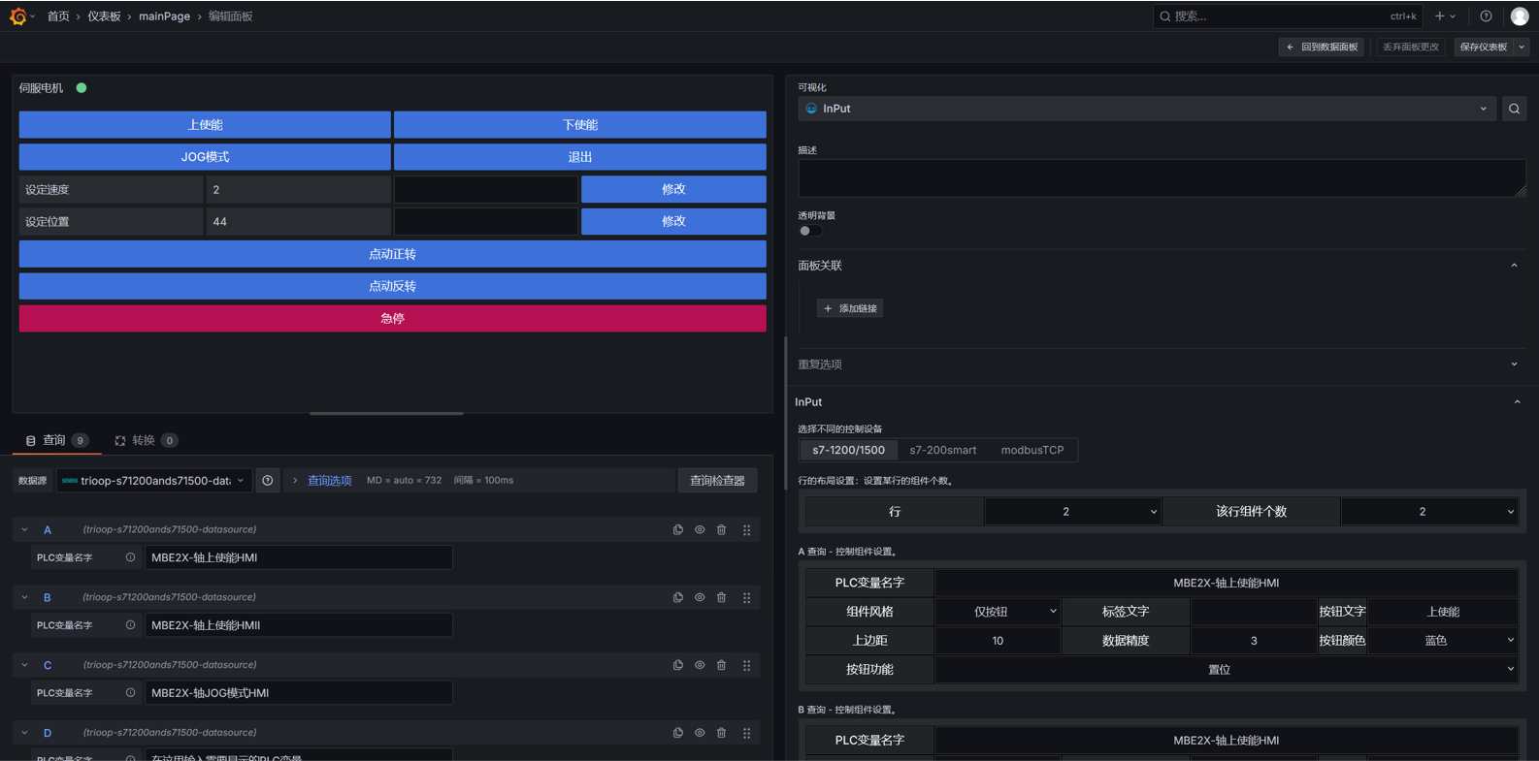Click the top search box

coord(1287,16)
